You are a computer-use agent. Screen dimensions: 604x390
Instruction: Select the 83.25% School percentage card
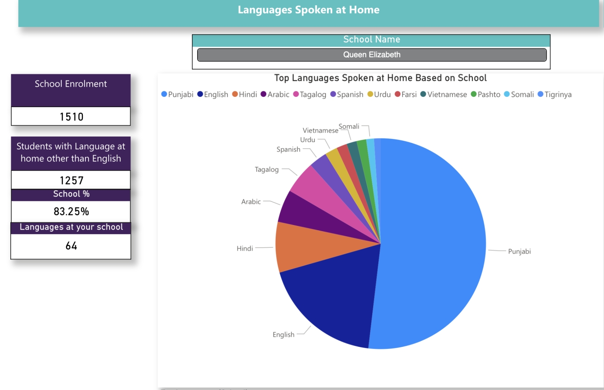(x=71, y=211)
